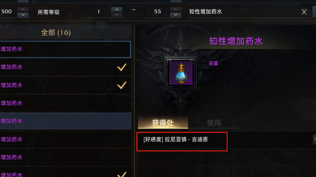Increase the minimum required level stepper
The height and width of the screenshot is (177, 316).
coord(117,9)
